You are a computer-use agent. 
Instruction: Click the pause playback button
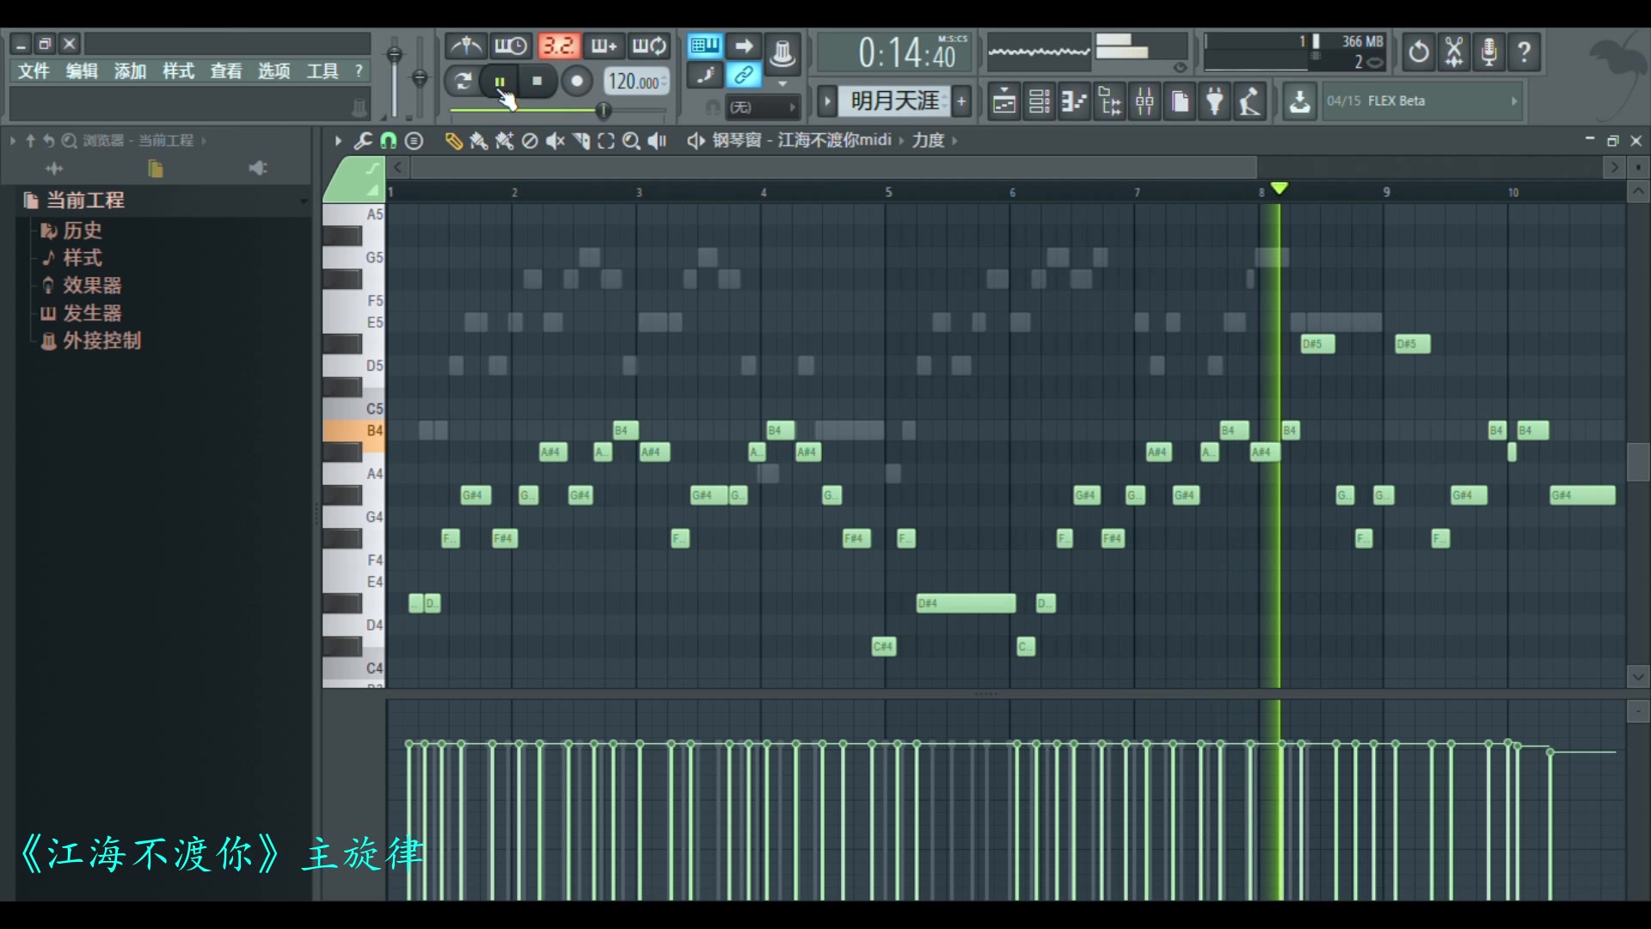[x=500, y=82]
